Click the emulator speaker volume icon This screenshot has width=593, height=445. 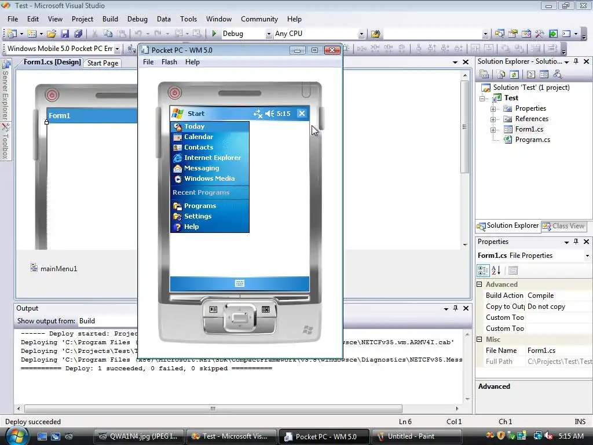[x=270, y=114]
